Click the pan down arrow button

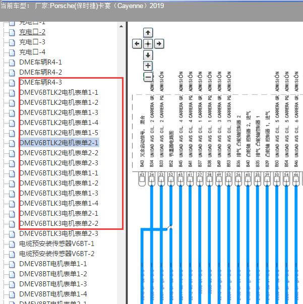coord(148,54)
